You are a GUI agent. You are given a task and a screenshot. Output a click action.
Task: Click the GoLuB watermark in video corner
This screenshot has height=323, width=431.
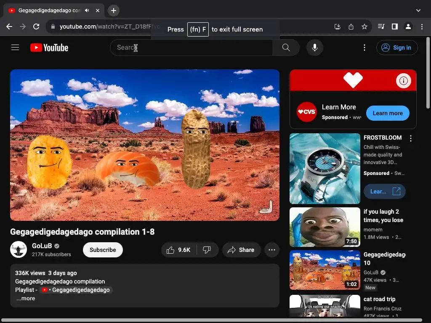pyautogui.click(x=266, y=207)
